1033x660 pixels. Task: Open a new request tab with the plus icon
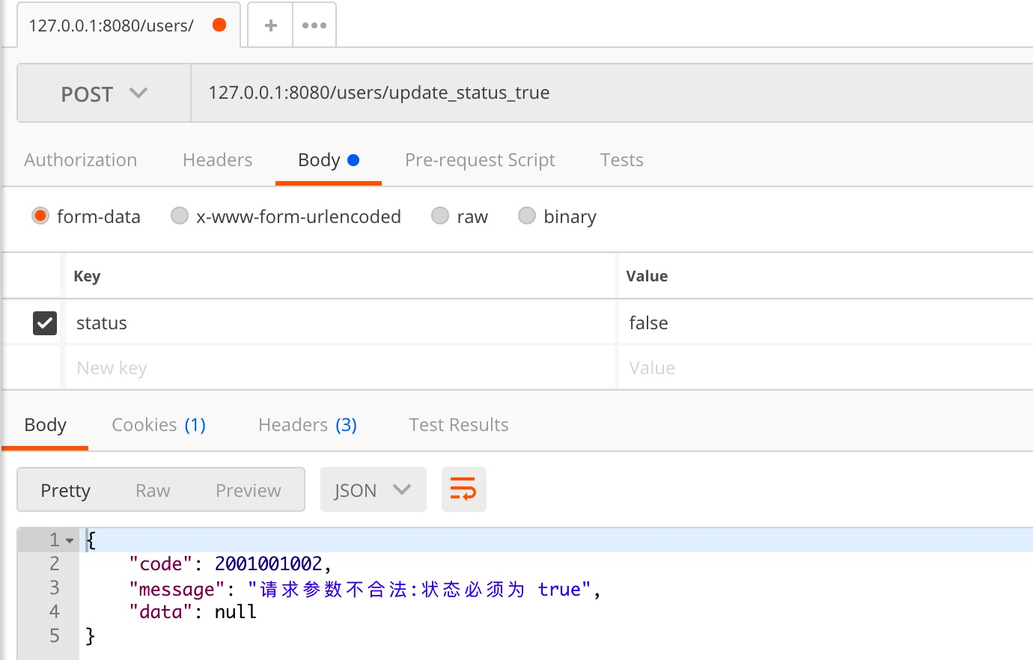coord(269,24)
